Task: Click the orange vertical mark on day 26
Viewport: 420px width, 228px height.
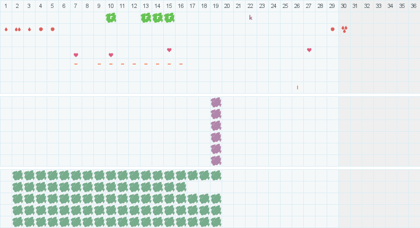Action: (x=297, y=87)
